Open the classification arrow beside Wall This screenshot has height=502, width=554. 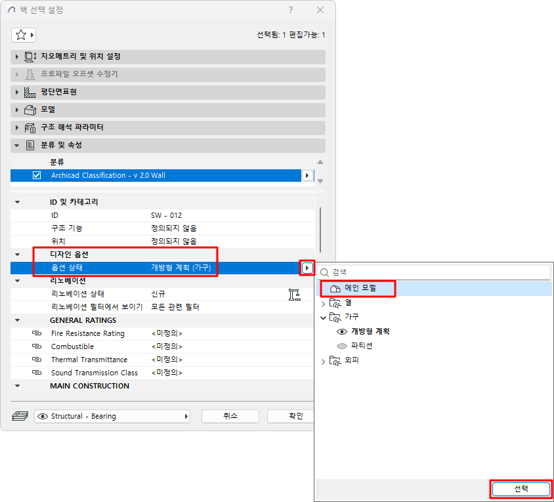point(307,176)
